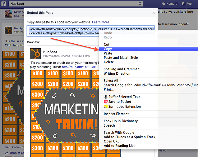Viewport: 198px width, 157px height.
Task: Click the Springpad Extension icon
Action: [x=106, y=107]
